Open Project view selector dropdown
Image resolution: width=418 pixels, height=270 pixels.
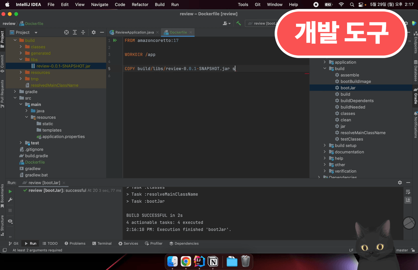(36, 33)
